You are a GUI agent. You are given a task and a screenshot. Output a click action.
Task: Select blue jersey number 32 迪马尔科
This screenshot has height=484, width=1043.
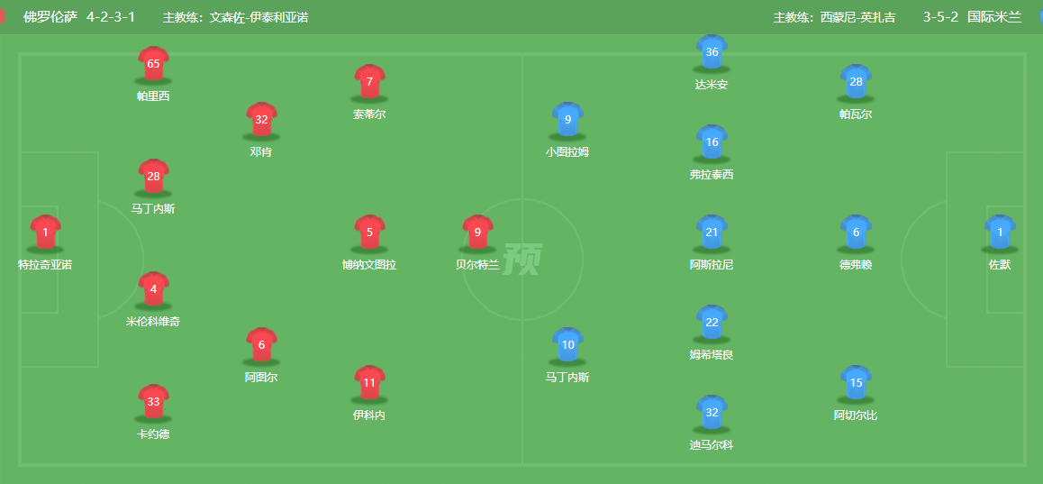pos(712,412)
